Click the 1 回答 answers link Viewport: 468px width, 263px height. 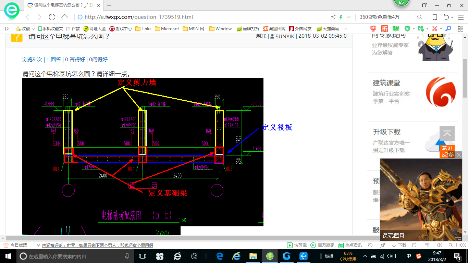point(54,59)
